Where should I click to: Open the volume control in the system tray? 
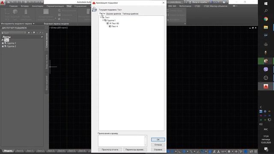coord(261,124)
